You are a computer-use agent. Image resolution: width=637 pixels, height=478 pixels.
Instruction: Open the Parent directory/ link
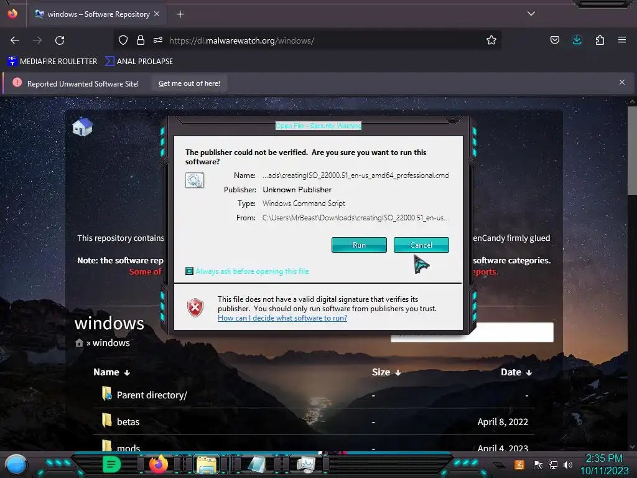point(152,395)
